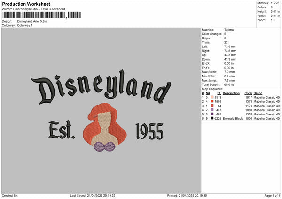
Task: Click the 'Brand' column header
Action: click(x=258, y=93)
